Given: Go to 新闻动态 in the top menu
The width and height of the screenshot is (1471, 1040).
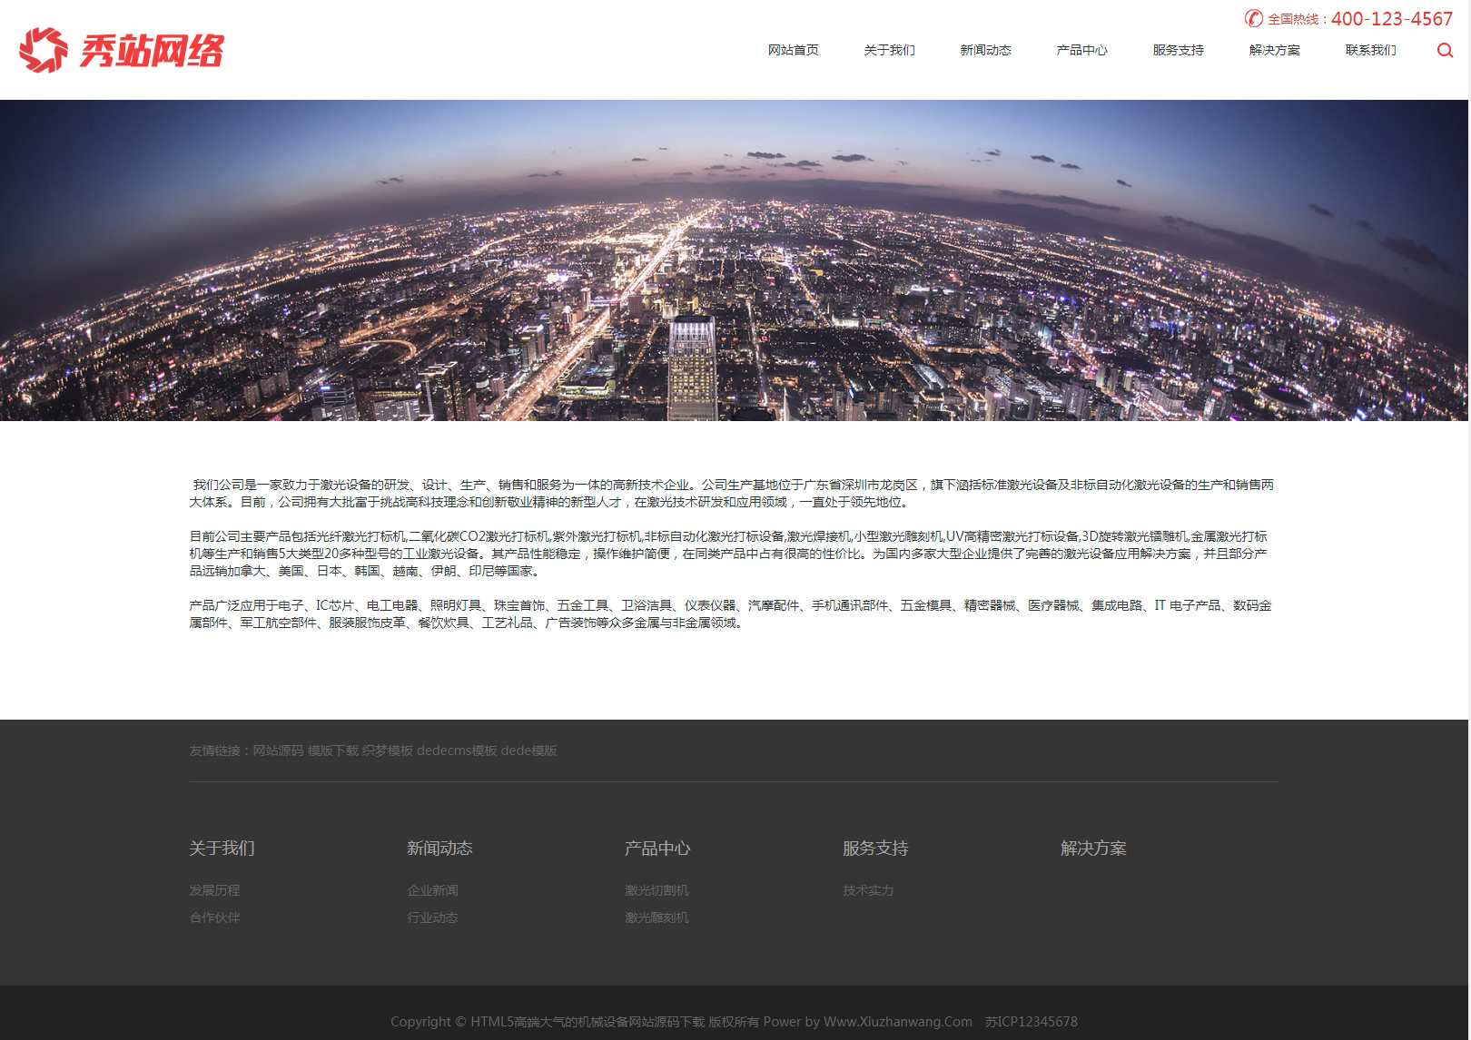Looking at the screenshot, I should coord(985,51).
